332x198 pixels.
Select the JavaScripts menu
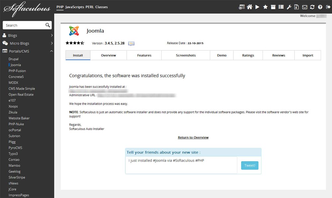click(75, 7)
